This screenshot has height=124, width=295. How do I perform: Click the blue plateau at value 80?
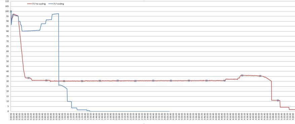point(31,31)
